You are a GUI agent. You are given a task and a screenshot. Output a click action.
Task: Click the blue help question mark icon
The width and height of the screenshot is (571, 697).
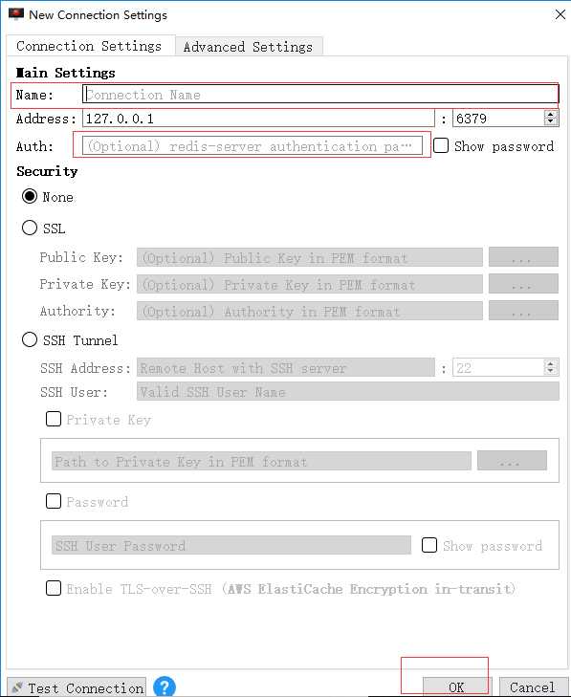click(x=165, y=686)
